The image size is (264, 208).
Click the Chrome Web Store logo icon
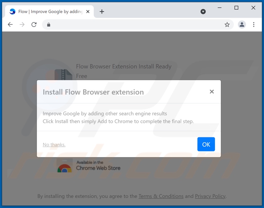pyautogui.click(x=64, y=166)
